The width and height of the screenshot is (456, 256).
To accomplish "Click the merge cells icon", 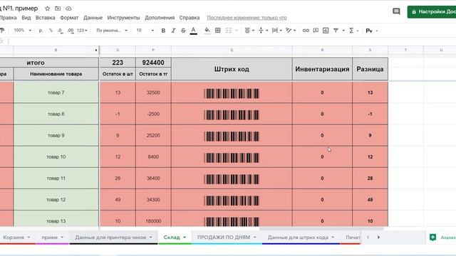I will click(x=229, y=30).
